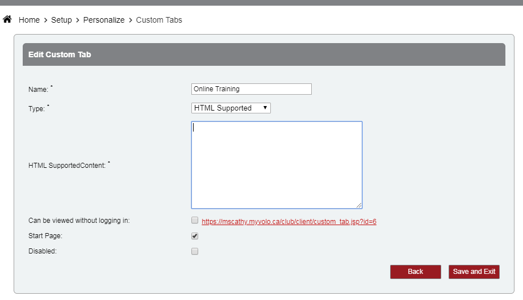Screen dimensions: 523x300
Task: Click the Name field label
Action: (x=39, y=90)
